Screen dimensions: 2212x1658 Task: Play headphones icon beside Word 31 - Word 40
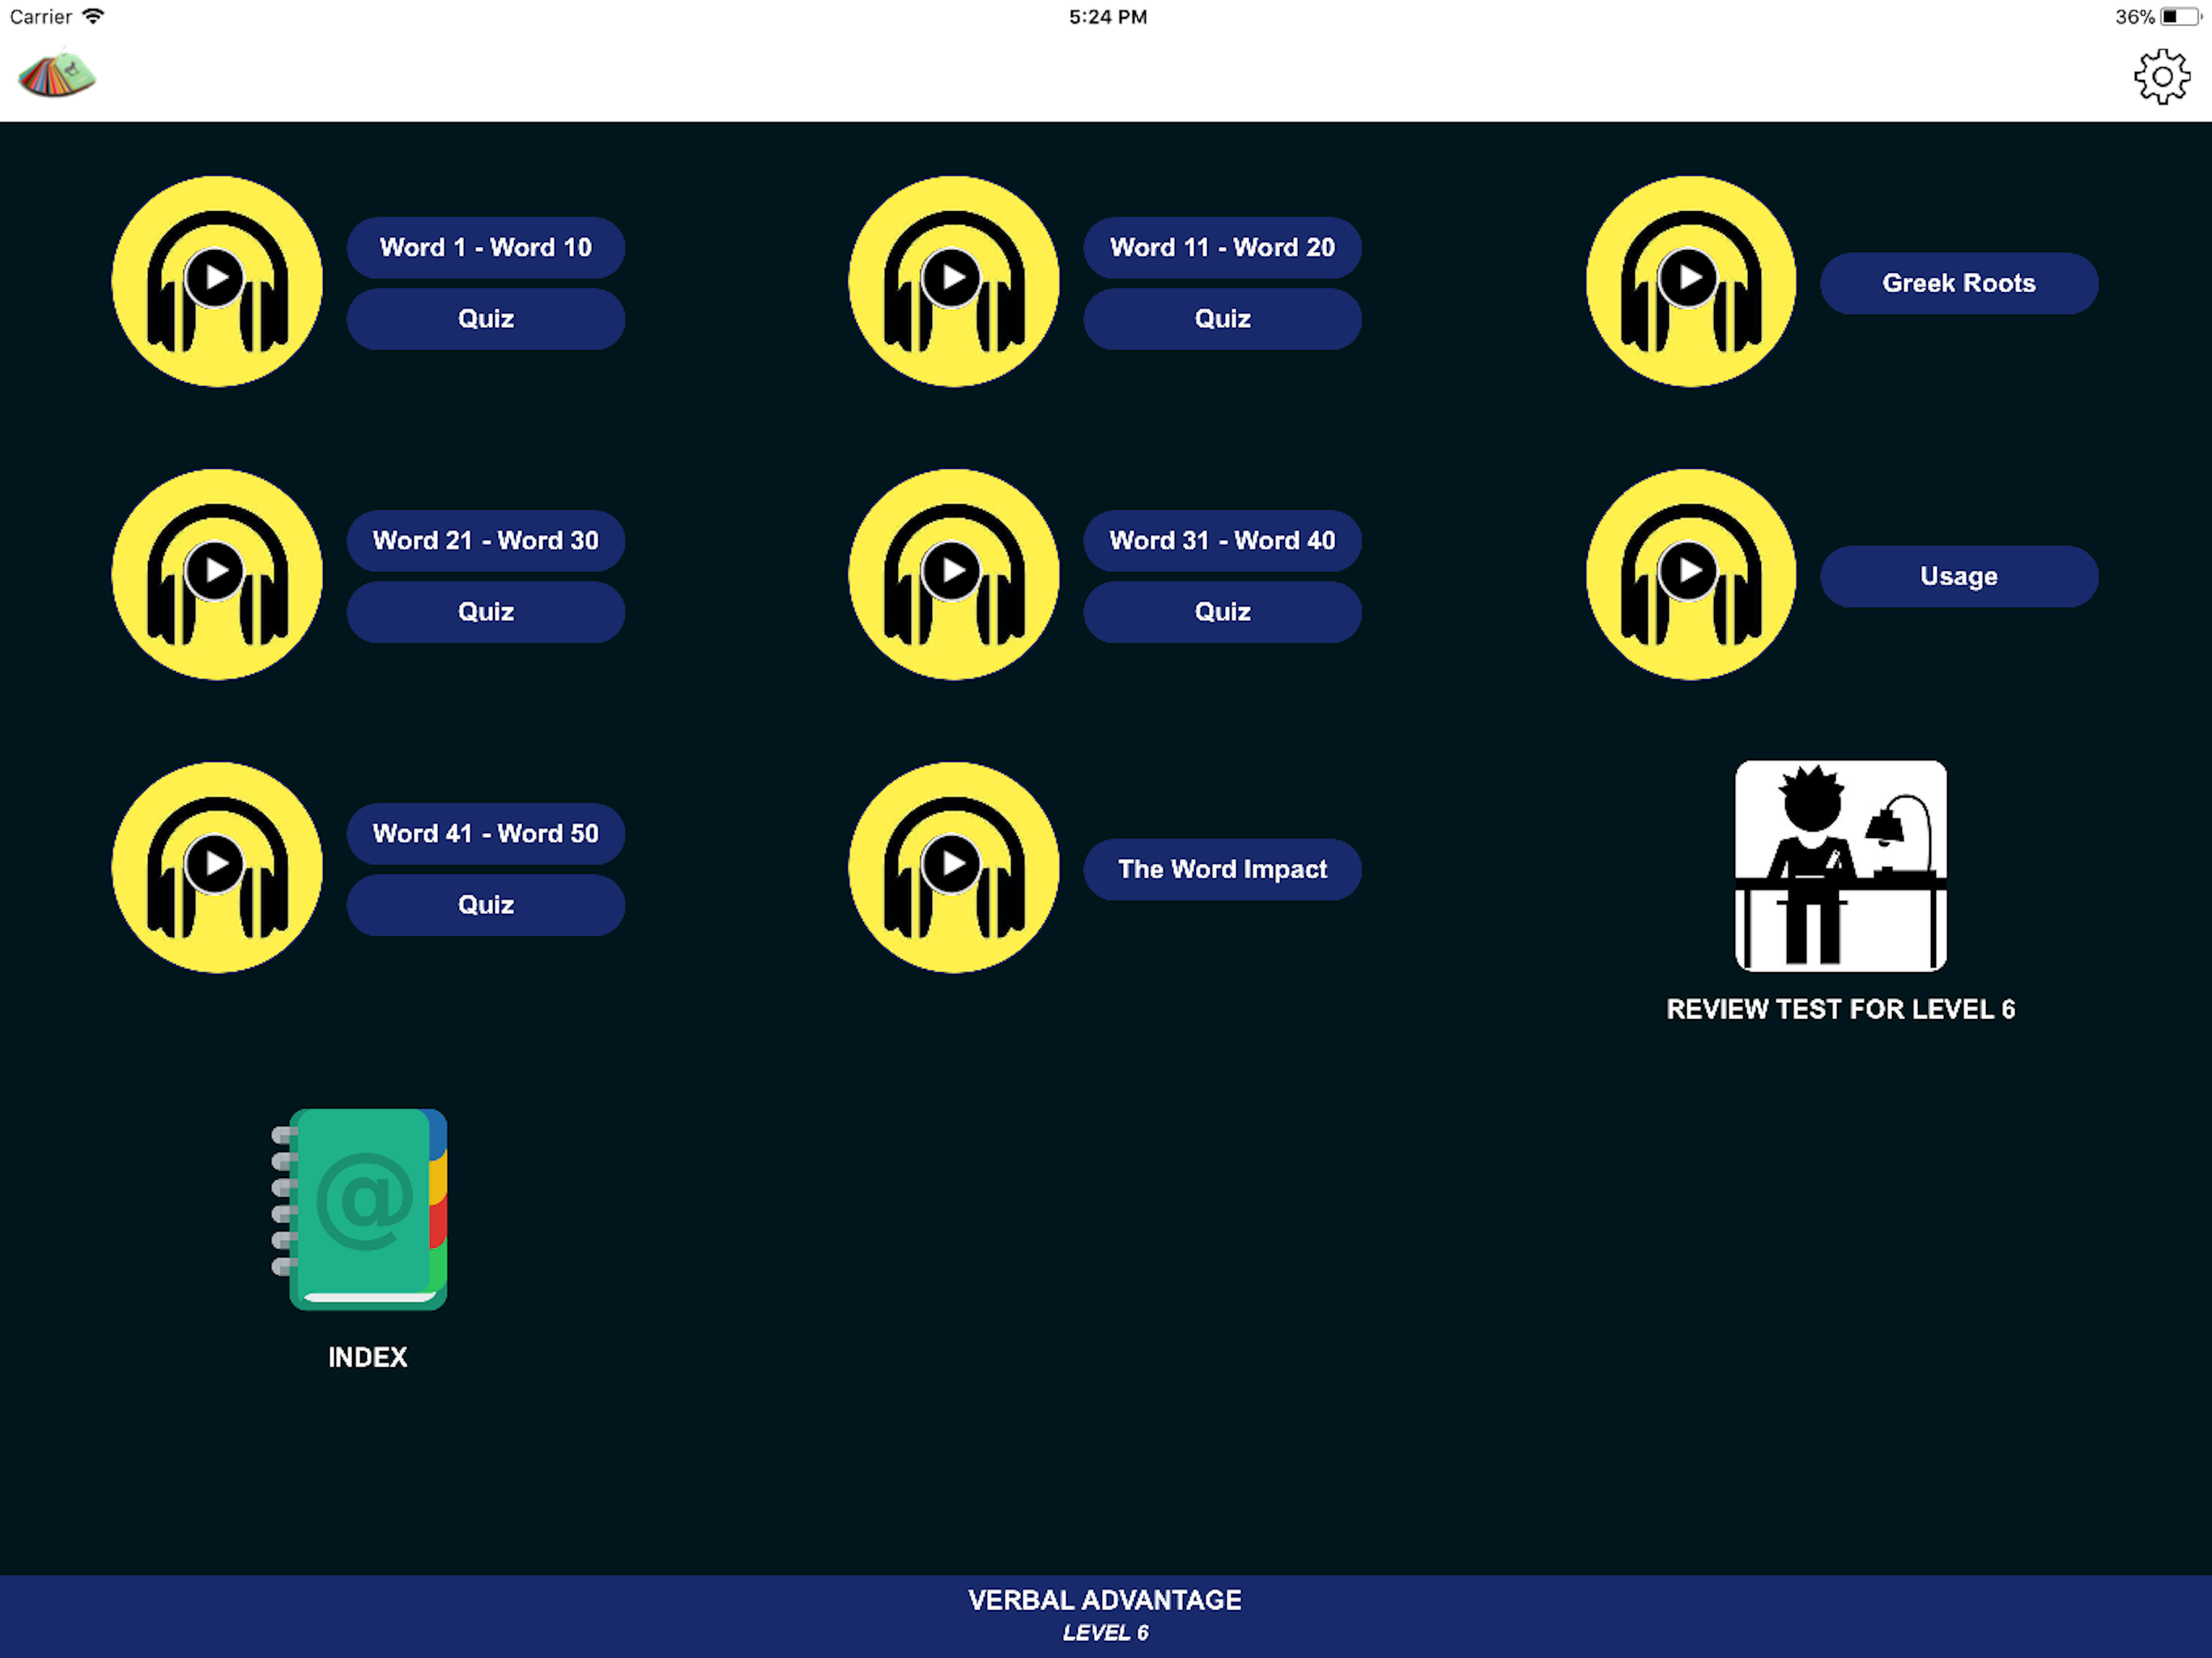(x=953, y=575)
